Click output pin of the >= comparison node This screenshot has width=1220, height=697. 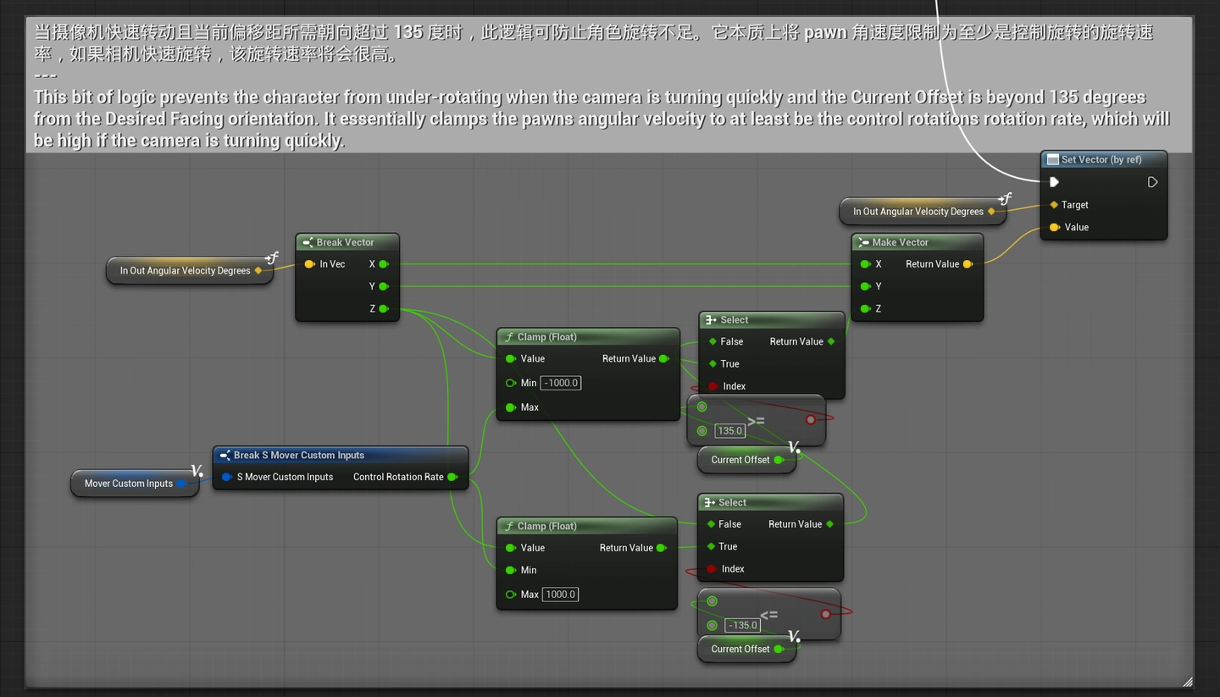click(811, 419)
